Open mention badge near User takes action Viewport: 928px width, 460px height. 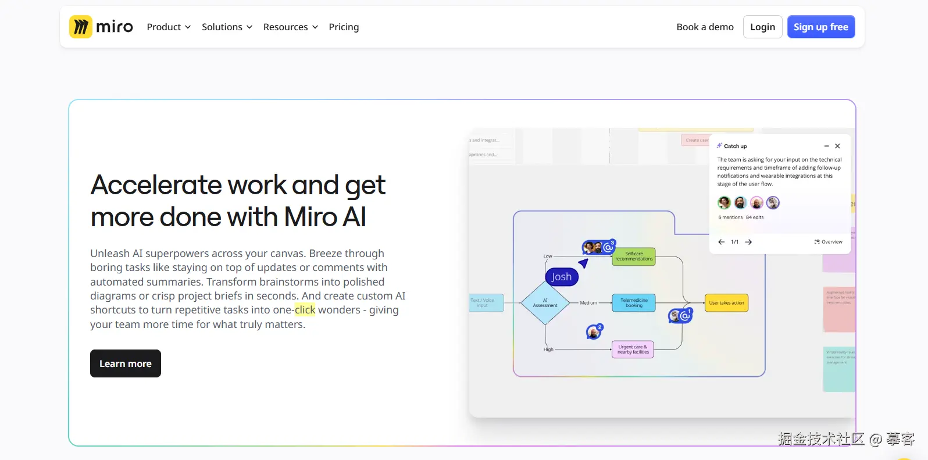(680, 316)
